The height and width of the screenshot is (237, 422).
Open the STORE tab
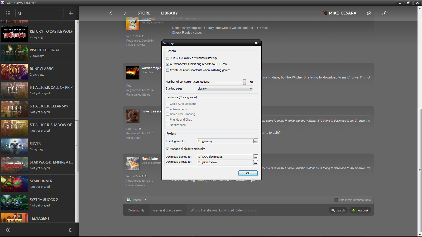coord(144,13)
